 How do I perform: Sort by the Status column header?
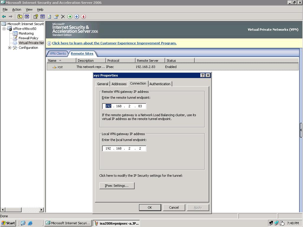pos(180,61)
